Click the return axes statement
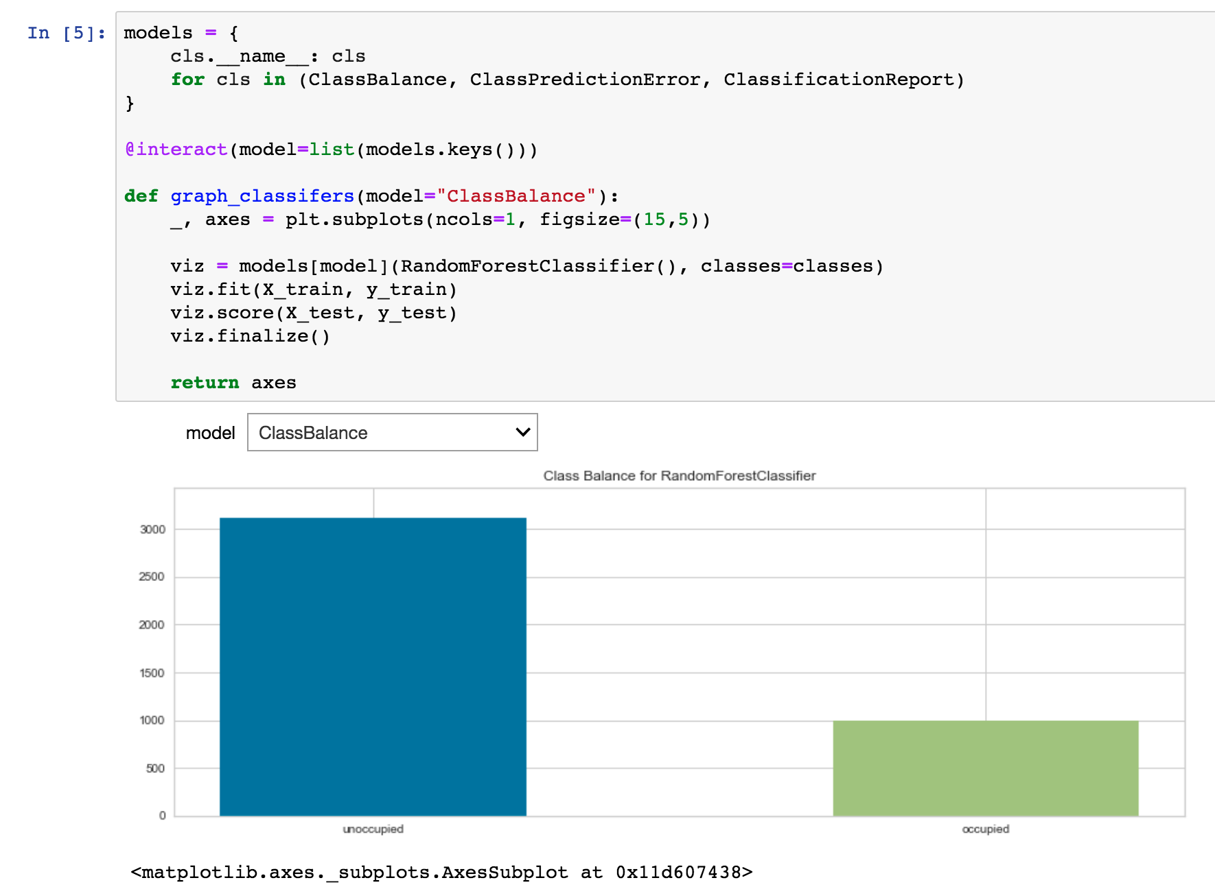Viewport: 1215px width, 889px height. pos(233,382)
